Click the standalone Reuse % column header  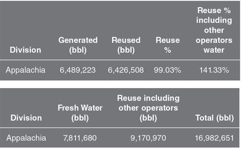pyautogui.click(x=167, y=45)
